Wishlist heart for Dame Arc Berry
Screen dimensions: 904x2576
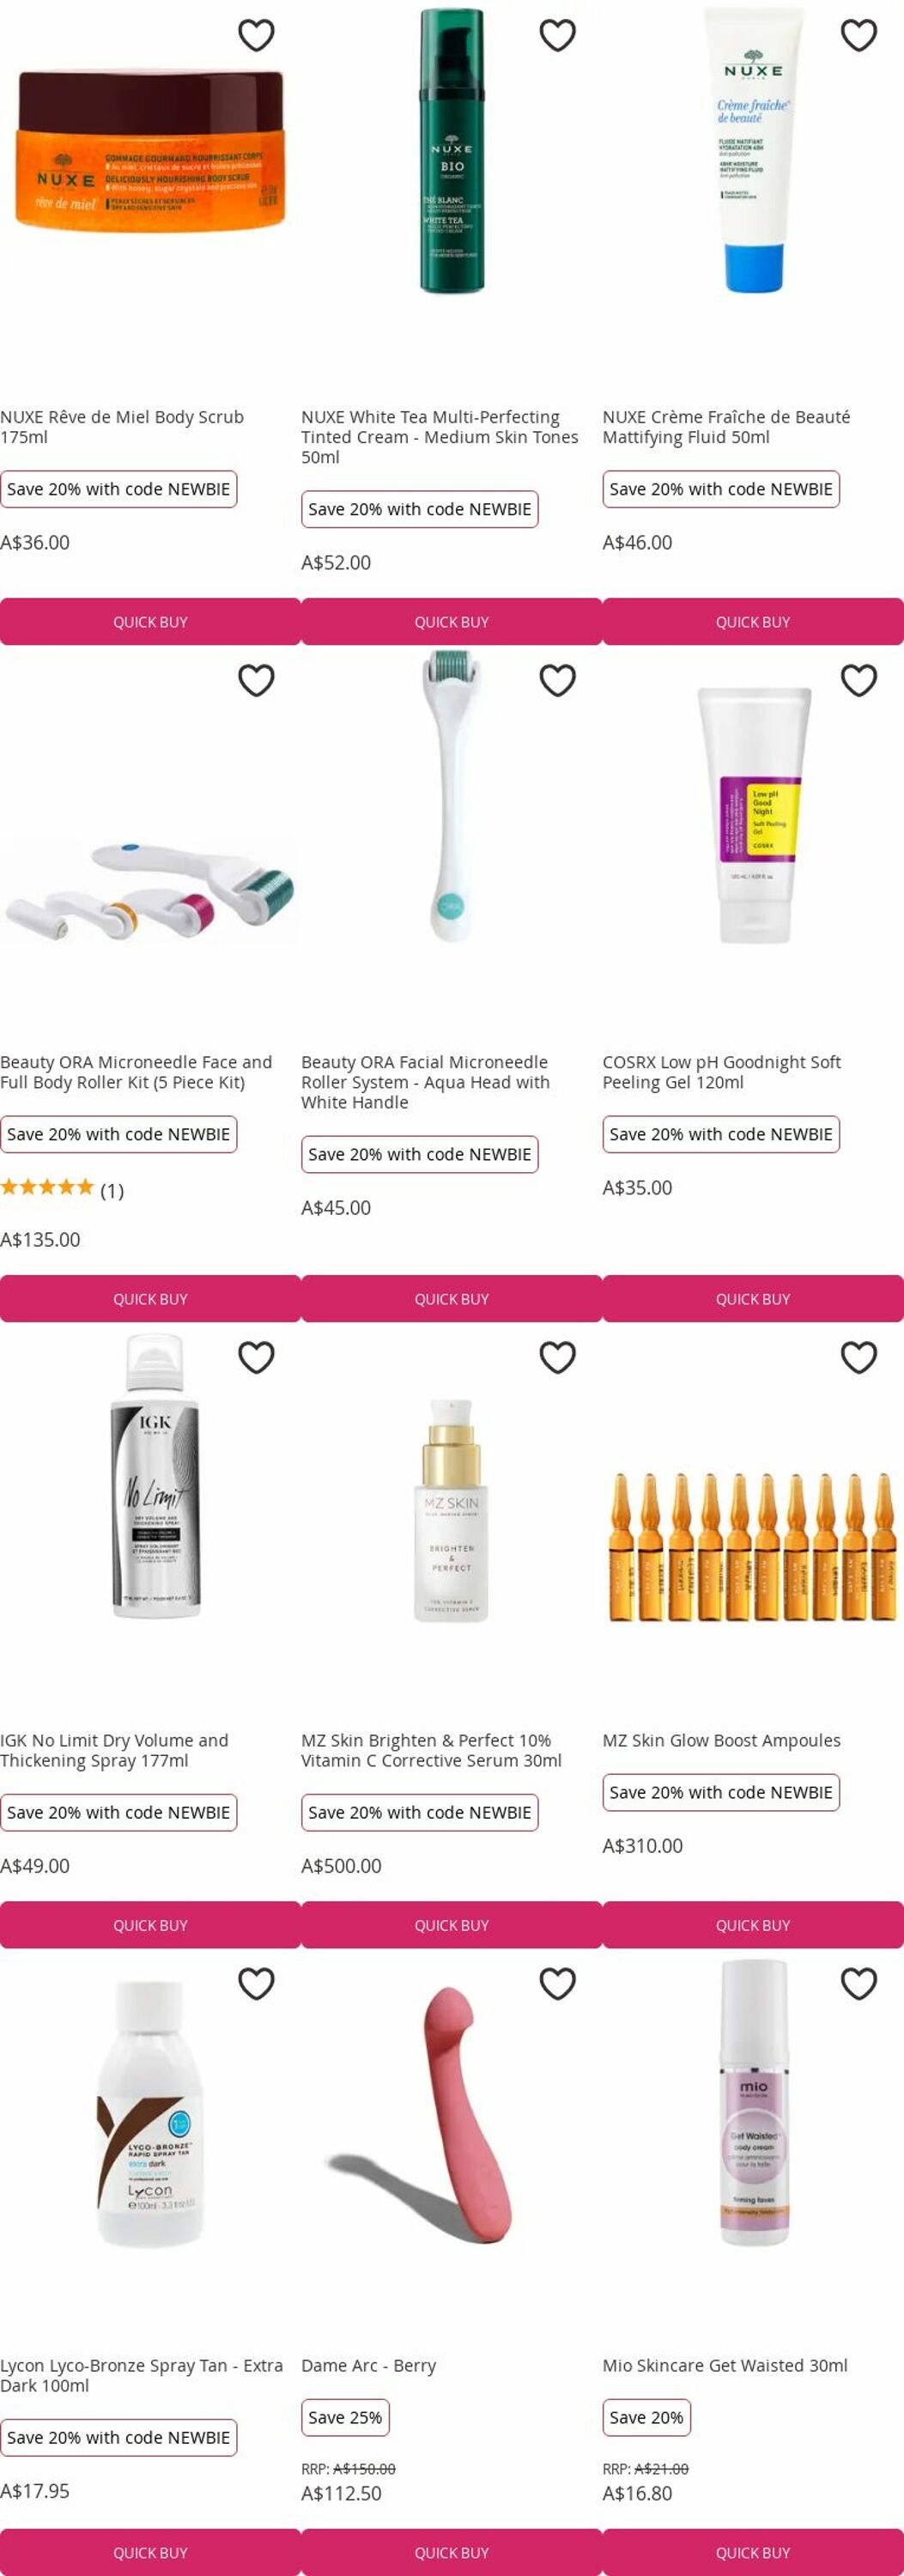coord(557,1983)
